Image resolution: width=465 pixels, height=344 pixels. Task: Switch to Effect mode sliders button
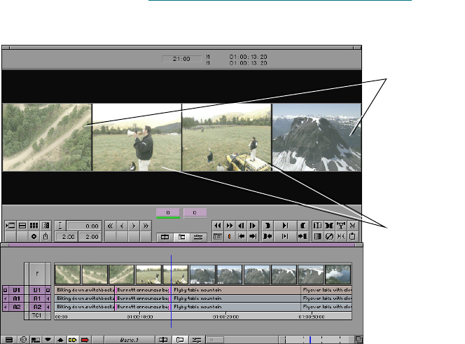click(198, 237)
